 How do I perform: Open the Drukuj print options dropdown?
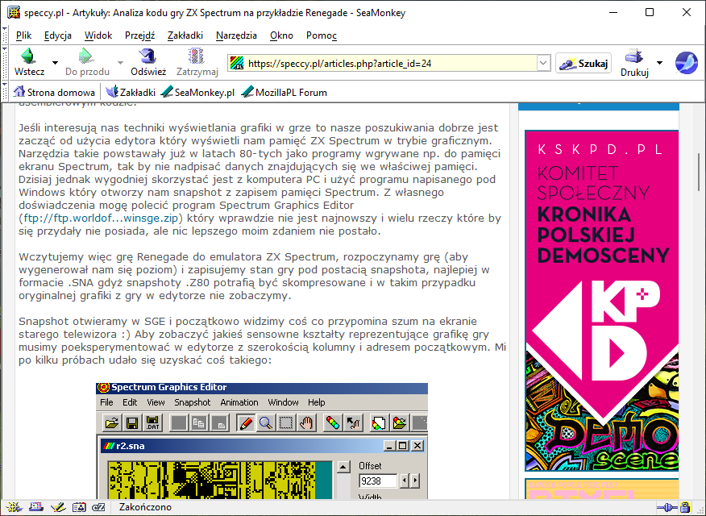659,63
